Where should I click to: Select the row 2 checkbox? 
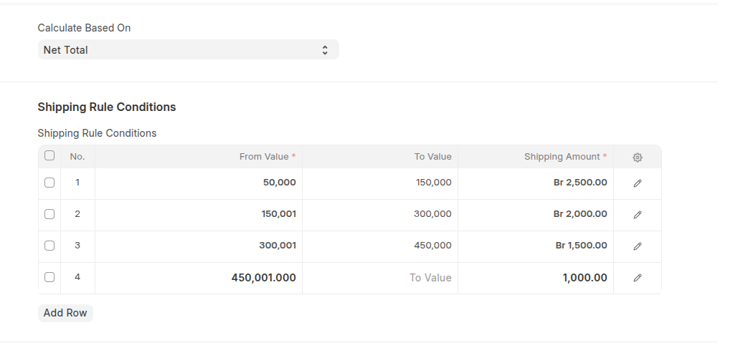click(x=49, y=214)
